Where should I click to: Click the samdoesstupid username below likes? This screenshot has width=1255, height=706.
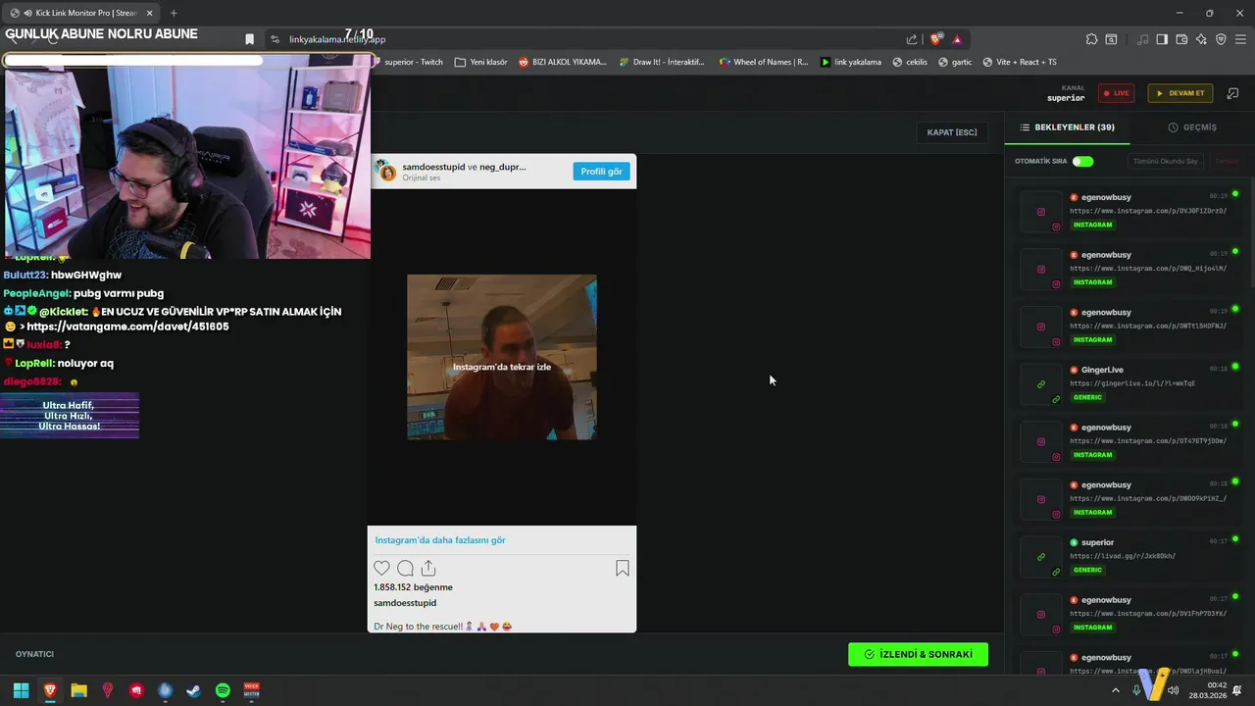click(405, 603)
